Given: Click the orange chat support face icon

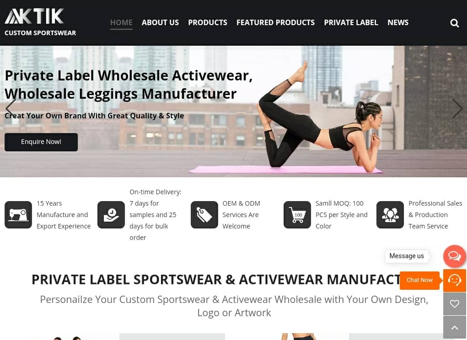Looking at the screenshot, I should (x=455, y=280).
